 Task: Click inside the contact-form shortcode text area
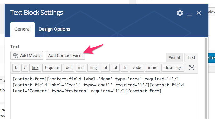click(104, 96)
